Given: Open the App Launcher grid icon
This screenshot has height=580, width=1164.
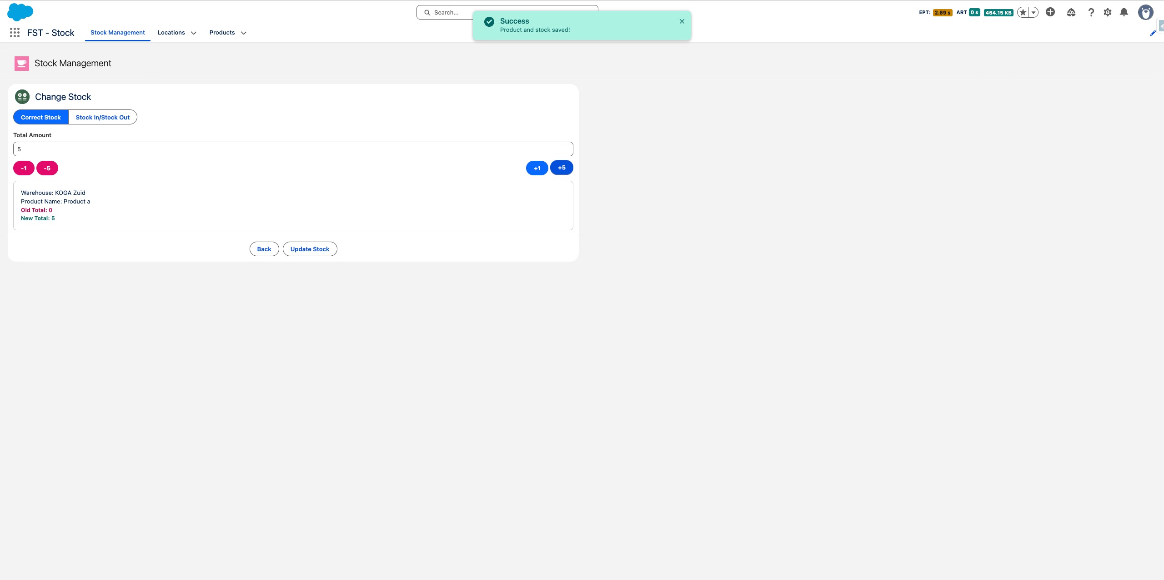Looking at the screenshot, I should tap(15, 33).
